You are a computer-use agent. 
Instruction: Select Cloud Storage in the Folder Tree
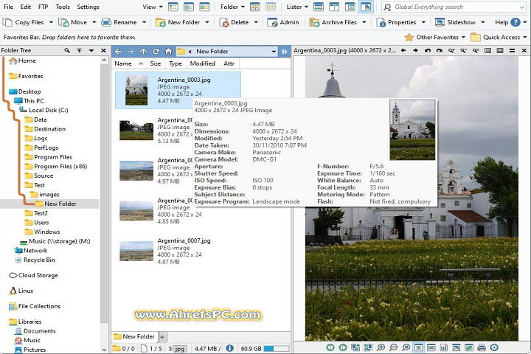pyautogui.click(x=38, y=275)
